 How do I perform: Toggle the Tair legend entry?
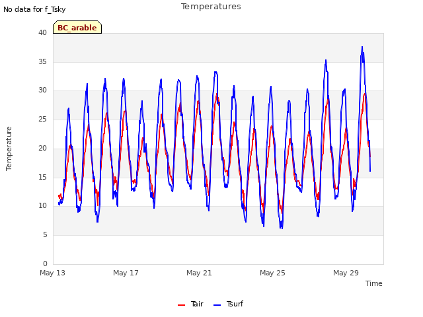pyautogui.click(x=190, y=304)
